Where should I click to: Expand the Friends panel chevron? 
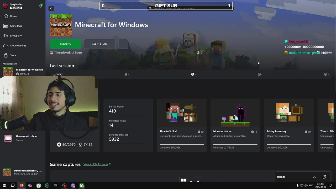(x=314, y=177)
